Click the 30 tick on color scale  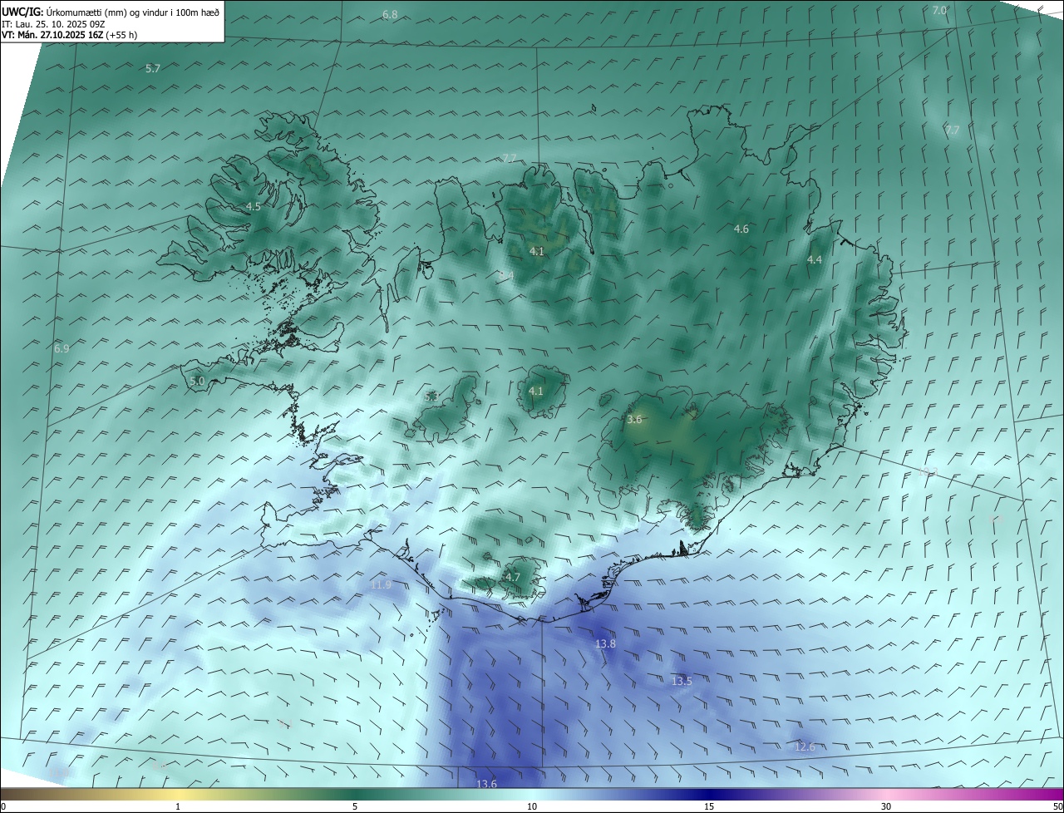point(886,806)
